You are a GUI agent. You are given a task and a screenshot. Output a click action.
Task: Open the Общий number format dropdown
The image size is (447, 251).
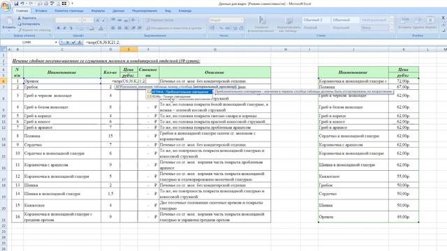pyautogui.click(x=242, y=20)
